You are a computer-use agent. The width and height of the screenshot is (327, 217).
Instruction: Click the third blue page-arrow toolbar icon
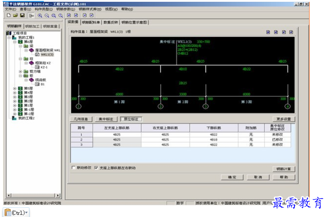[84, 15]
